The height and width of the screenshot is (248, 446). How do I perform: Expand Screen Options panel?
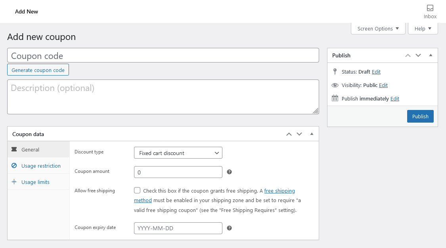[378, 28]
